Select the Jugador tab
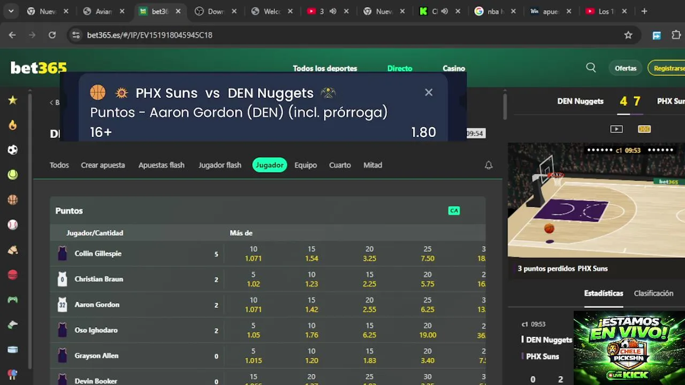685x385 pixels. [270, 165]
